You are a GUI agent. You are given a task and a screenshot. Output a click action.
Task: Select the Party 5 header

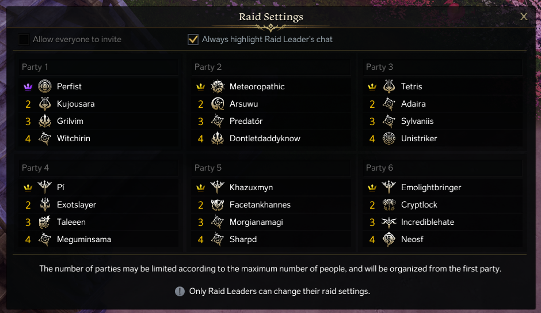pos(208,168)
